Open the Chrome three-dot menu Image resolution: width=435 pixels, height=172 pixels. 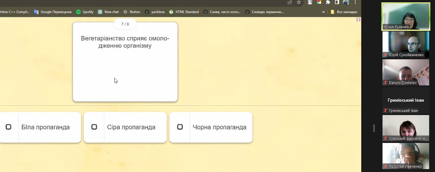pos(355,2)
